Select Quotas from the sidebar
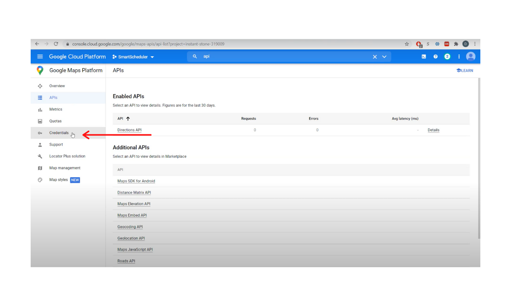The width and height of the screenshot is (511, 306). 56,121
